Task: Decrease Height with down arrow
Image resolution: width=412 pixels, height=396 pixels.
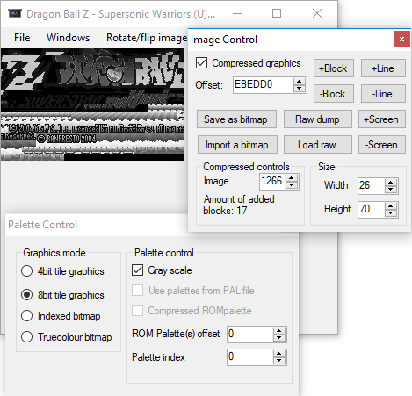Action: [x=391, y=212]
